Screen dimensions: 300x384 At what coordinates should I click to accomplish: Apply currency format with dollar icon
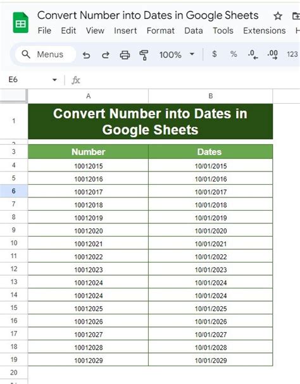point(214,54)
